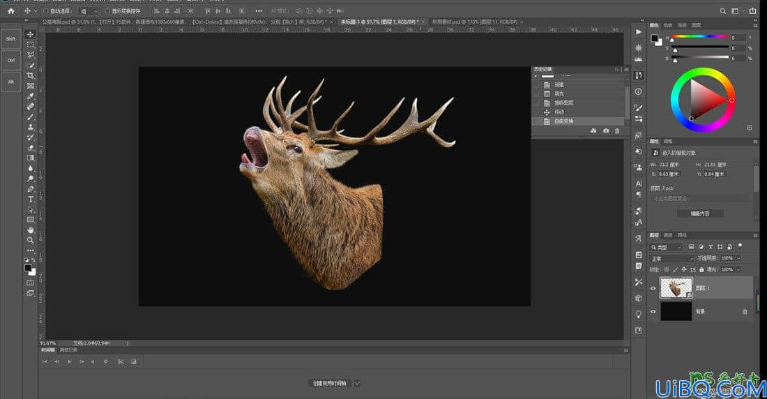Toggle lock all button in Layers panel

pyautogui.click(x=701, y=270)
